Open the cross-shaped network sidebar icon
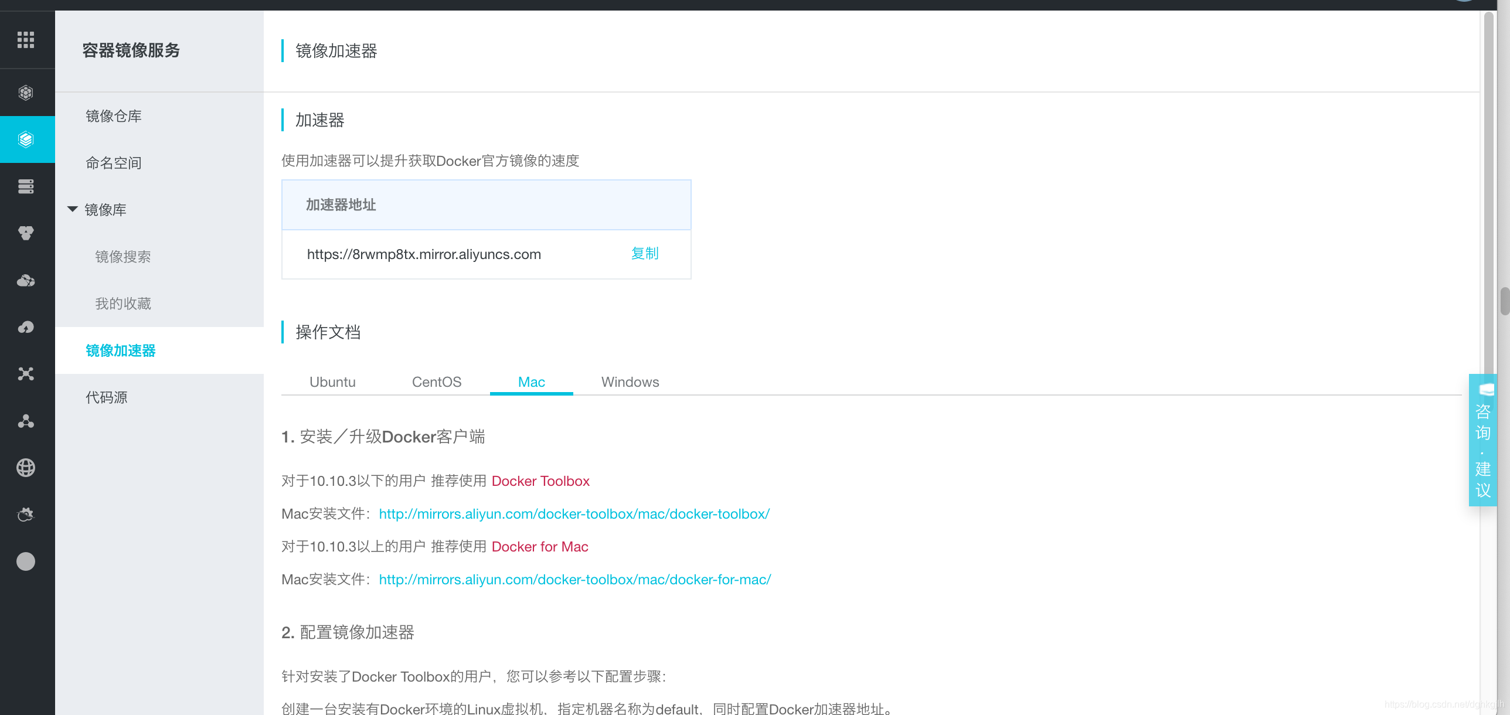Image resolution: width=1510 pixels, height=715 pixels. pyautogui.click(x=26, y=374)
